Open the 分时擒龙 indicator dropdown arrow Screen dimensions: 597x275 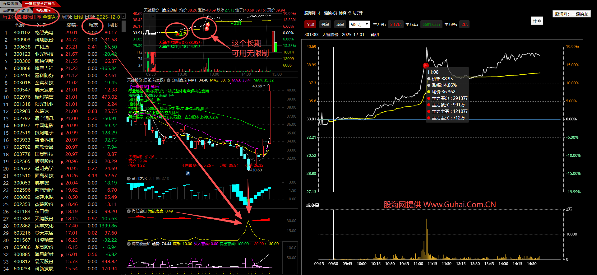coord(169,80)
